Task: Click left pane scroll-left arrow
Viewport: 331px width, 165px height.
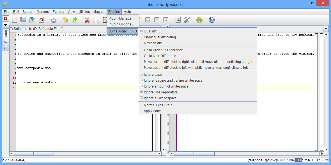Action: 12,154
